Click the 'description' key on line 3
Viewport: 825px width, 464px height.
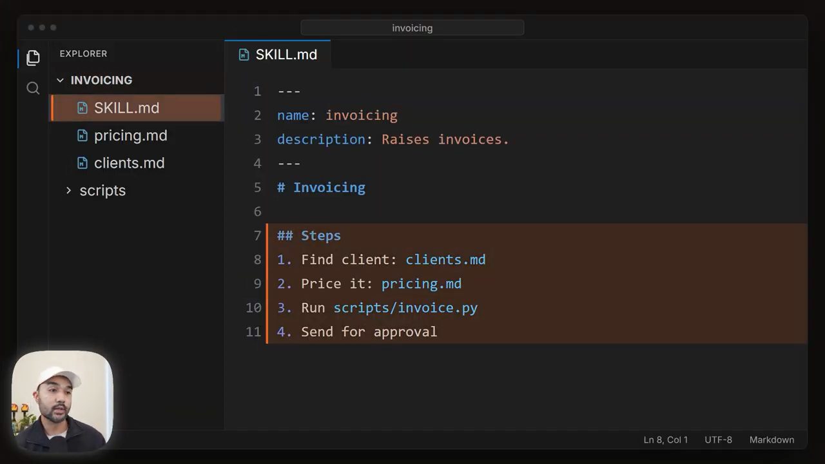pyautogui.click(x=321, y=139)
